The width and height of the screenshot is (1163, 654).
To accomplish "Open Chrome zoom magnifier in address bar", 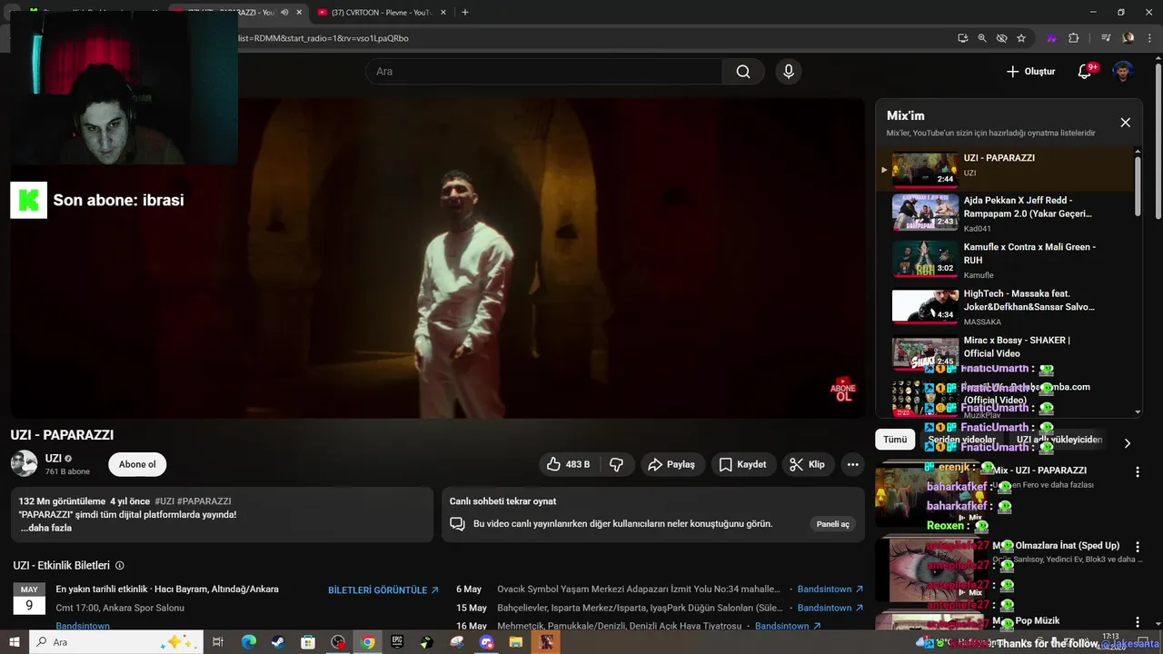I will pyautogui.click(x=982, y=38).
